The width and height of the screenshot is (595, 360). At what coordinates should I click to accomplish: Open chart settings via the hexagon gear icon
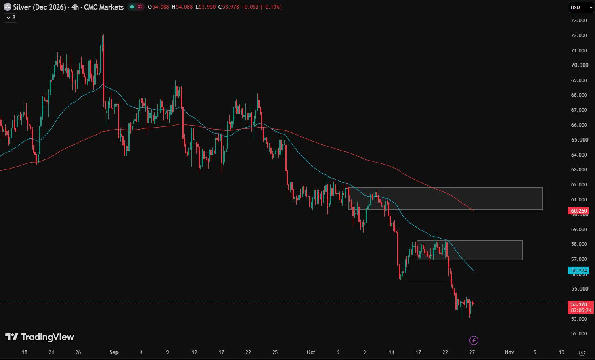tap(582, 352)
